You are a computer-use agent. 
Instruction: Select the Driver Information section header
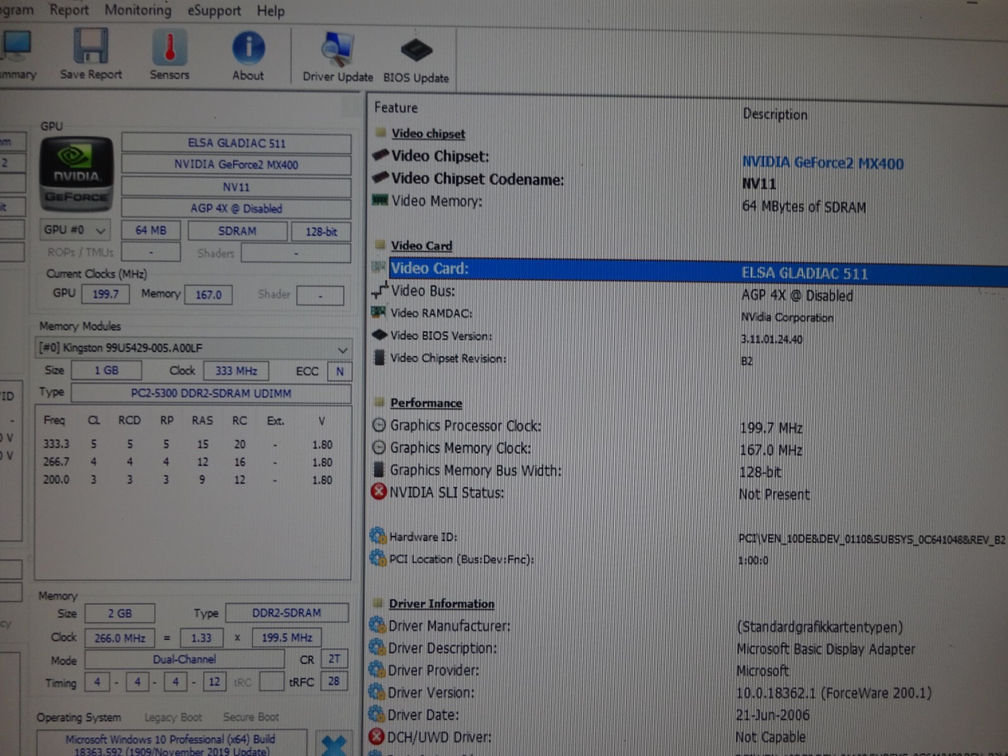[442, 604]
